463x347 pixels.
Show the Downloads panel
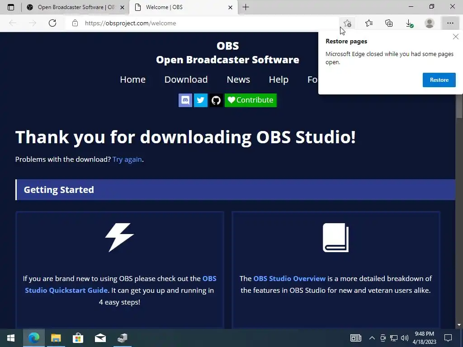click(409, 23)
